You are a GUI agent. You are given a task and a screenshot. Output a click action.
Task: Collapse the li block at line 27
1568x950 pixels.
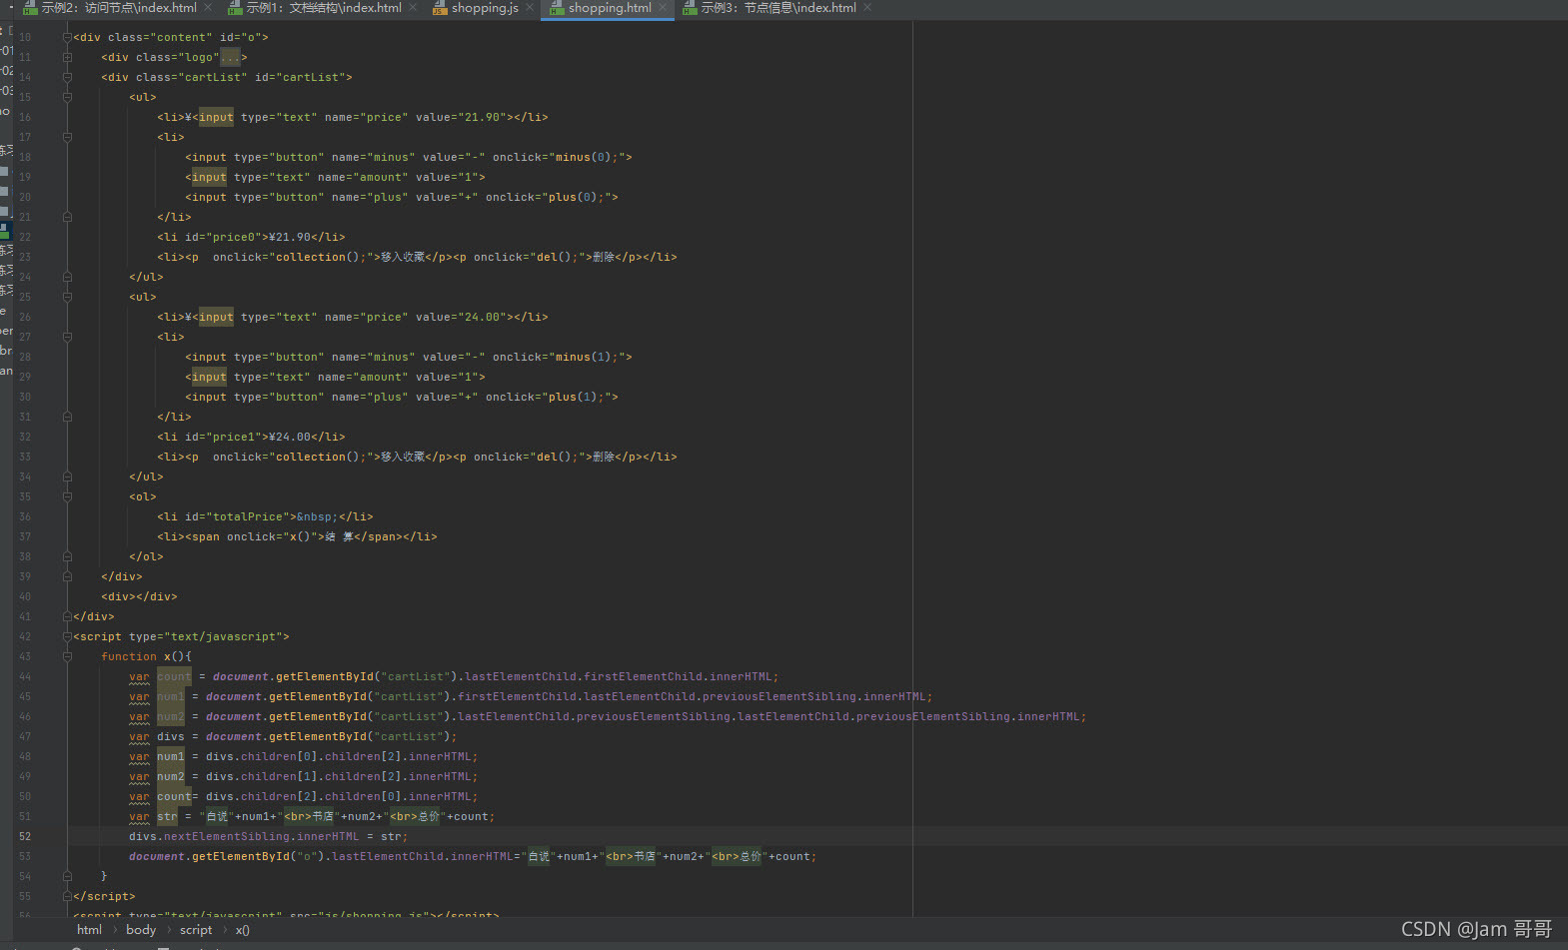coord(67,337)
